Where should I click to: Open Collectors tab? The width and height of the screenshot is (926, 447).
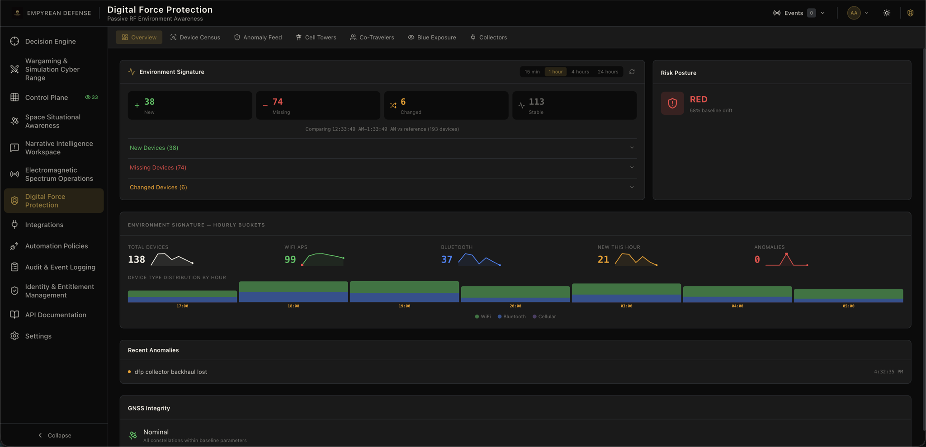click(x=488, y=38)
